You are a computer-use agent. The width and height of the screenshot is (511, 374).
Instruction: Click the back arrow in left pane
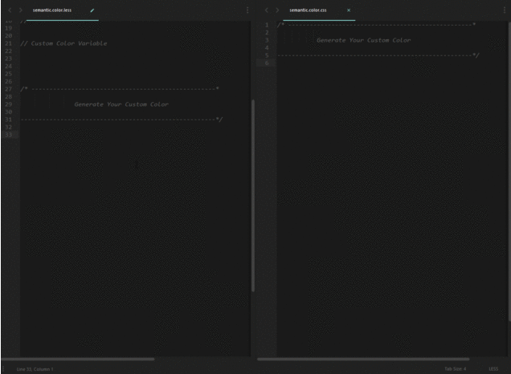[10, 10]
